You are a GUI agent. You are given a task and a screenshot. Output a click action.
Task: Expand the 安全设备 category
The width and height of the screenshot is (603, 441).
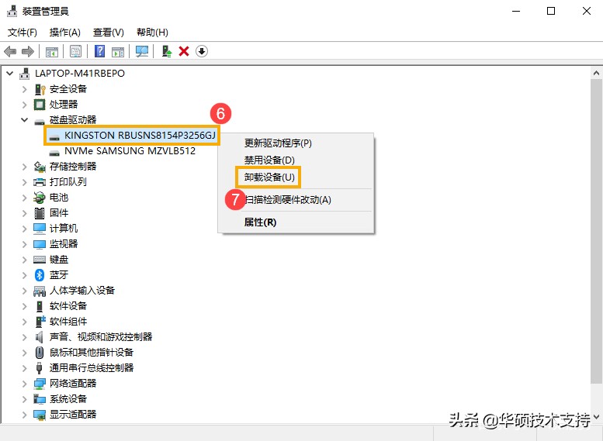click(x=25, y=89)
